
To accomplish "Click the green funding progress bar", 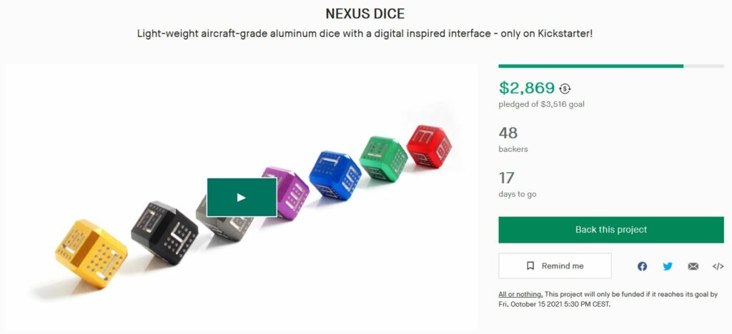I will [590, 66].
